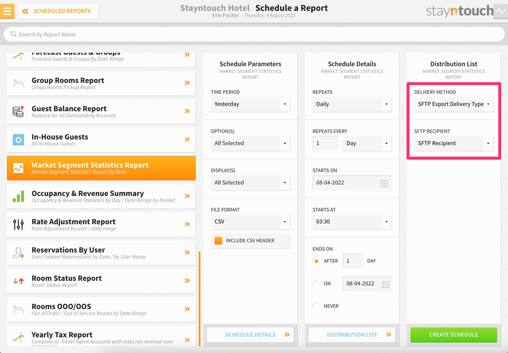508x353 pixels.
Task: Click the Starts On date field
Action: click(352, 182)
